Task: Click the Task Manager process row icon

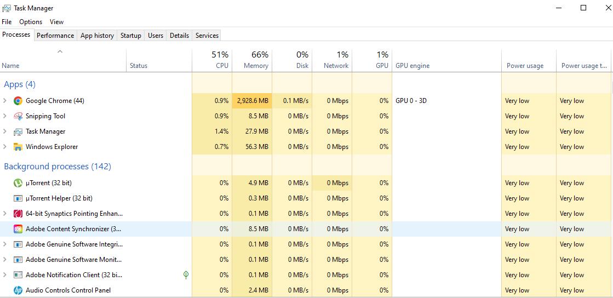Action: [18, 131]
